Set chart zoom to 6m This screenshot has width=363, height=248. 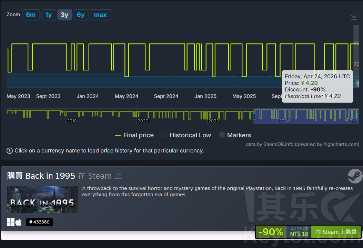[x=31, y=15]
